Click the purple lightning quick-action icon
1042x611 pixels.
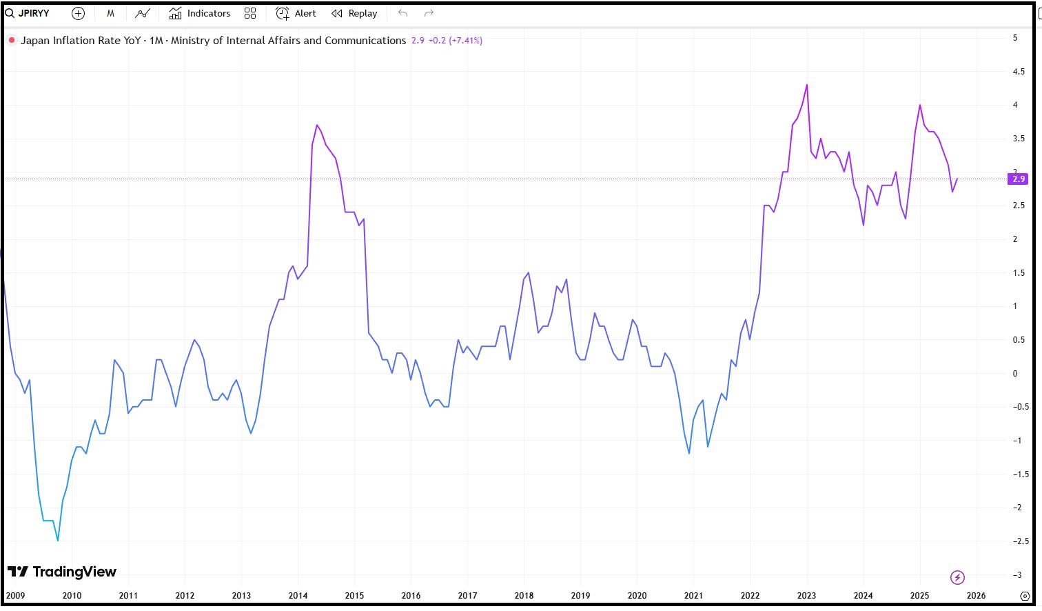click(x=958, y=577)
